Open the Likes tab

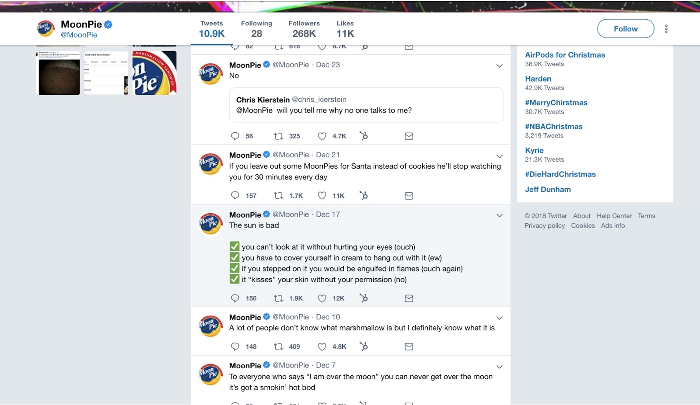[x=345, y=29]
